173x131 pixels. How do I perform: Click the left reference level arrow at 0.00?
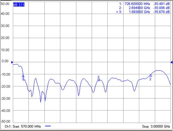pyautogui.click(x=12, y=62)
